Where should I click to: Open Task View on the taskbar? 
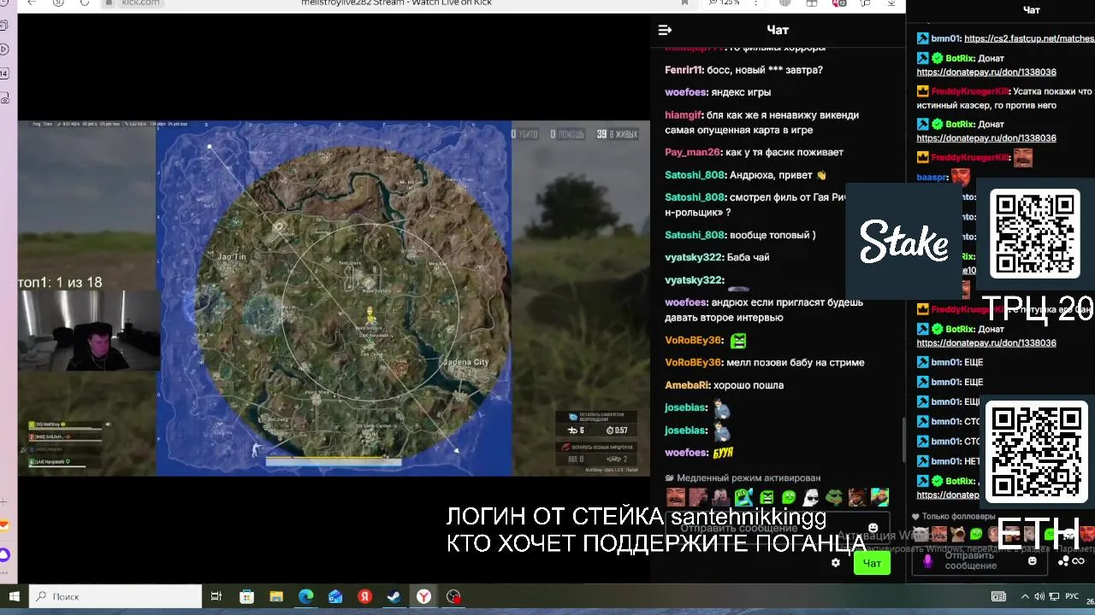[216, 596]
